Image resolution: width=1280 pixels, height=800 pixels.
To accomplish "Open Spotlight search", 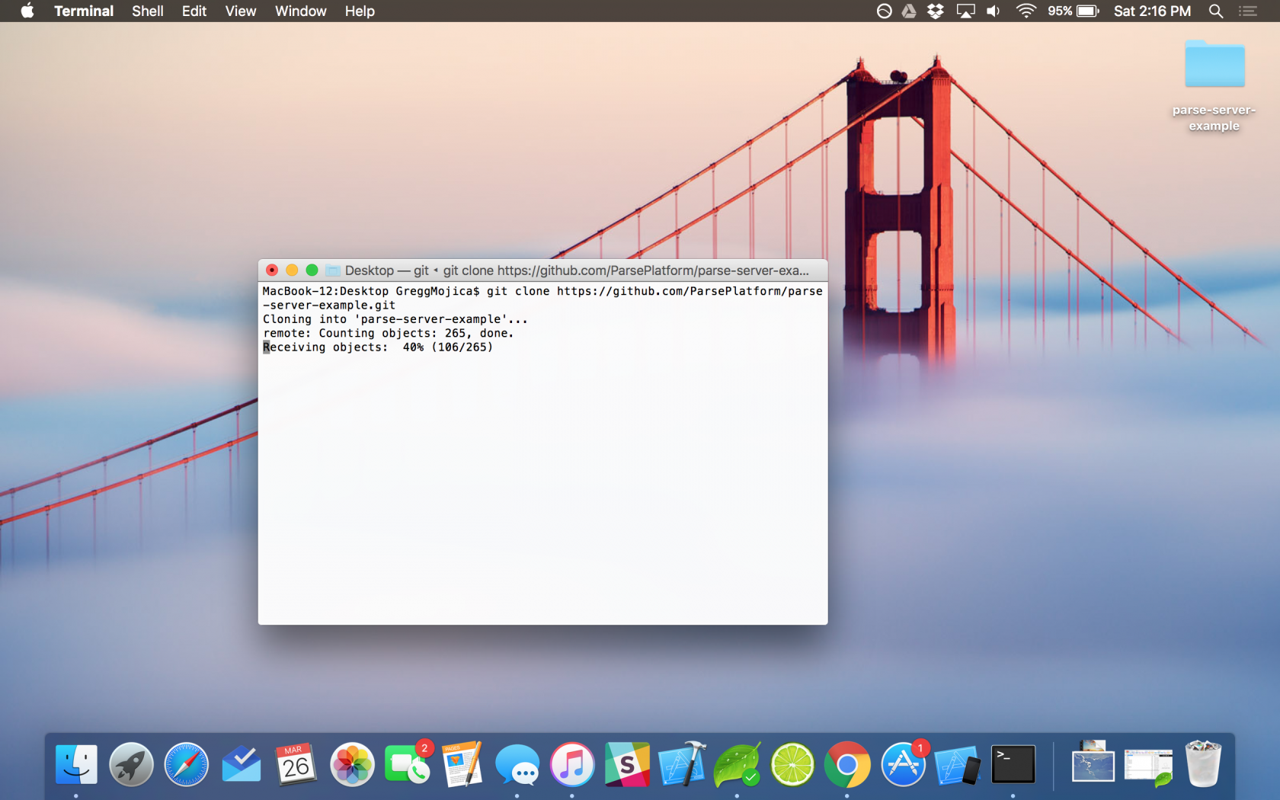I will point(1216,11).
